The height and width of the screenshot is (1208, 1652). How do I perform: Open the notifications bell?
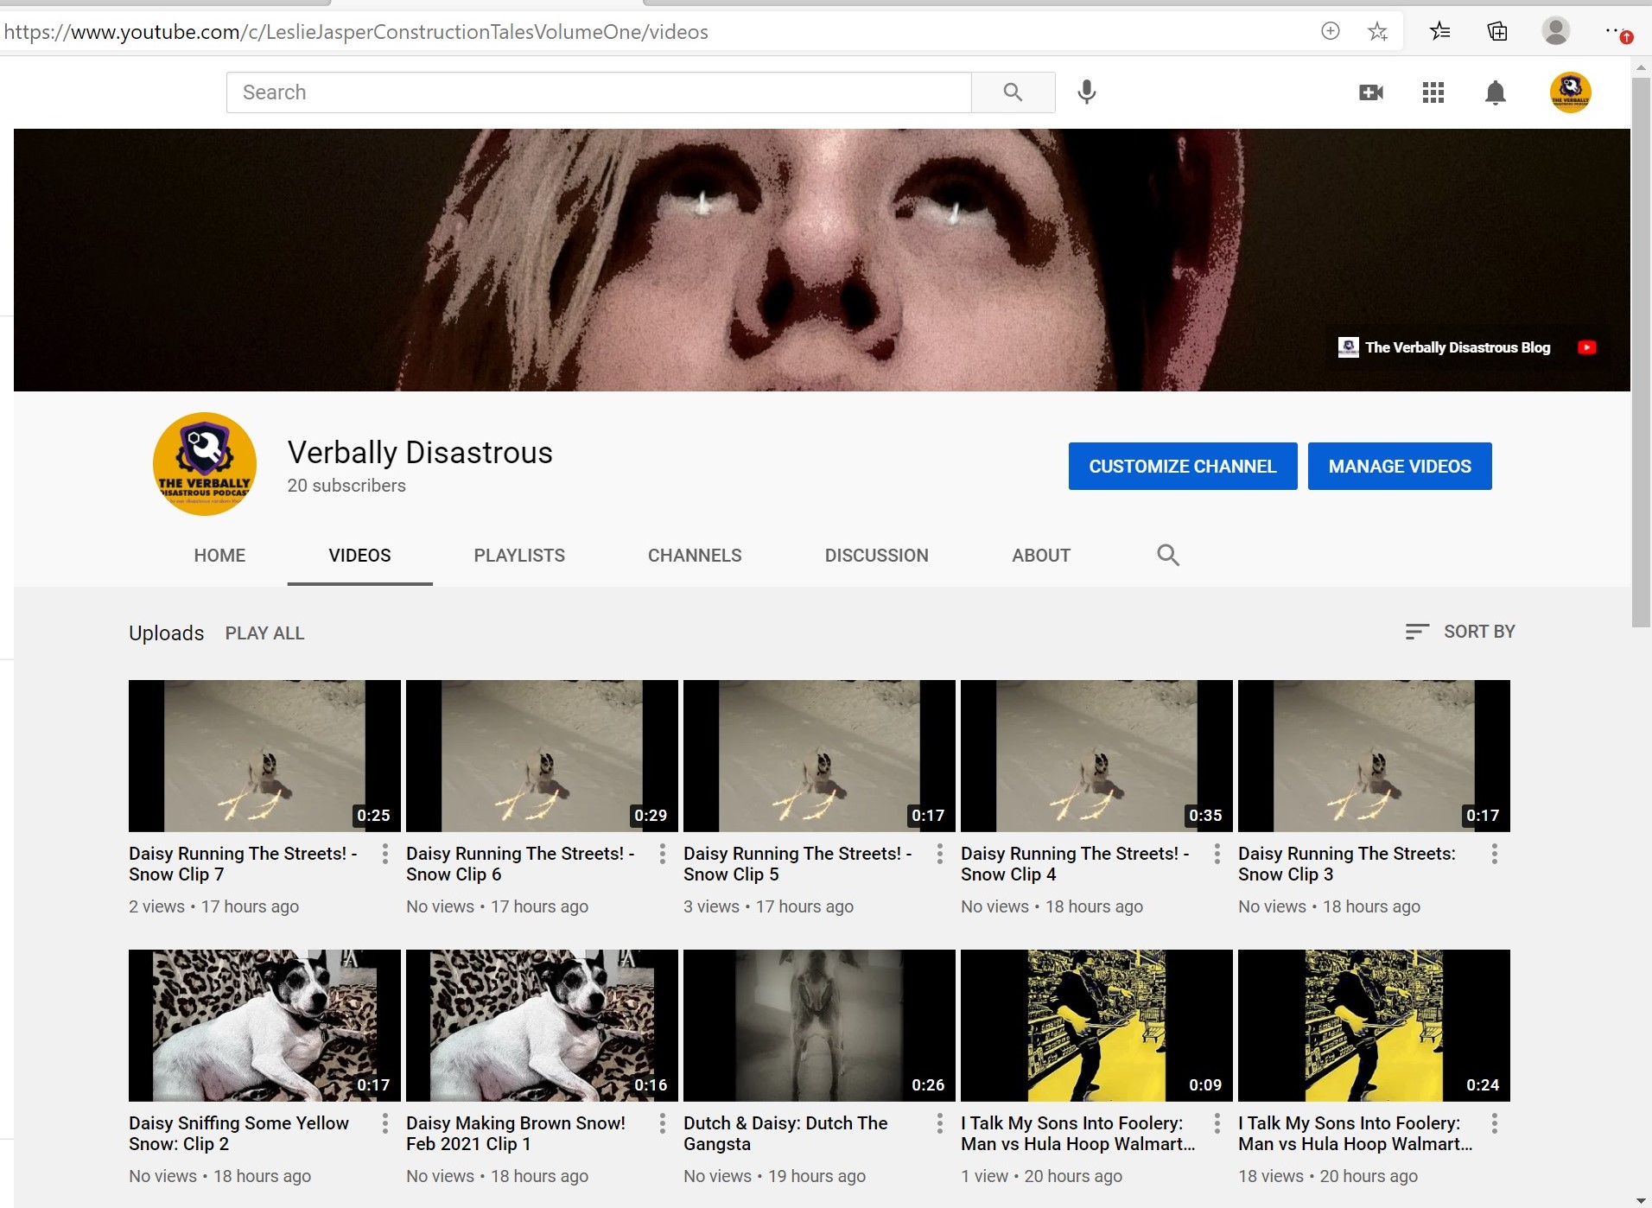[1495, 92]
